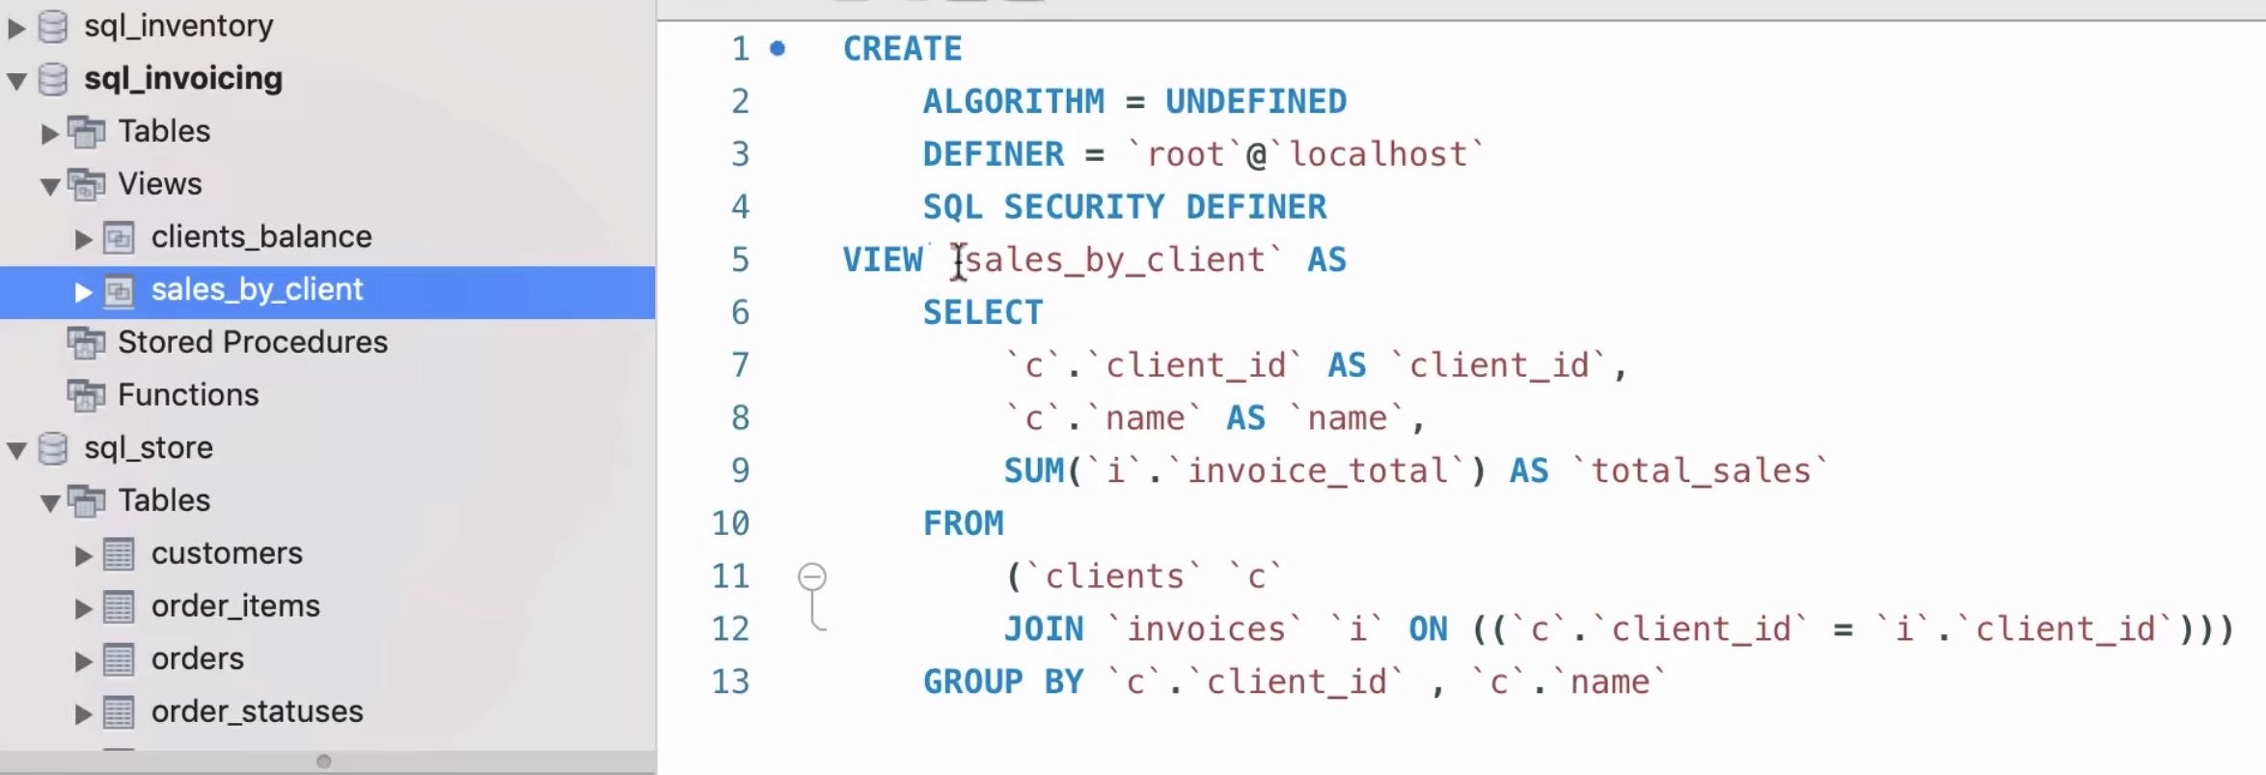
Task: Select the Functions label
Action: click(x=188, y=395)
